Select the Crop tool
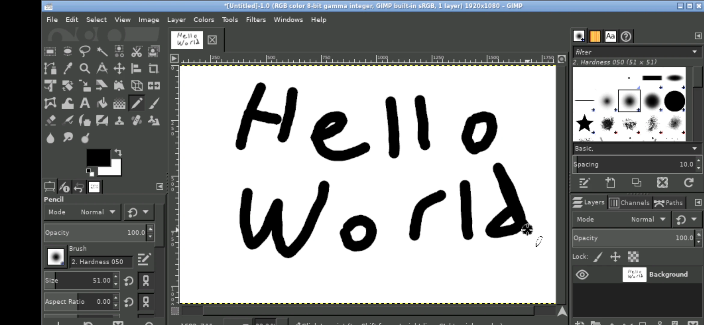The image size is (704, 325). point(153,69)
